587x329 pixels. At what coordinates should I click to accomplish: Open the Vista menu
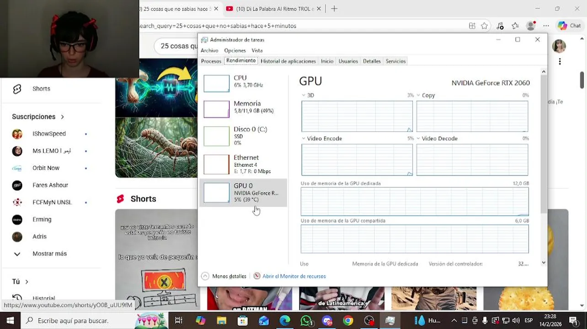pyautogui.click(x=257, y=50)
